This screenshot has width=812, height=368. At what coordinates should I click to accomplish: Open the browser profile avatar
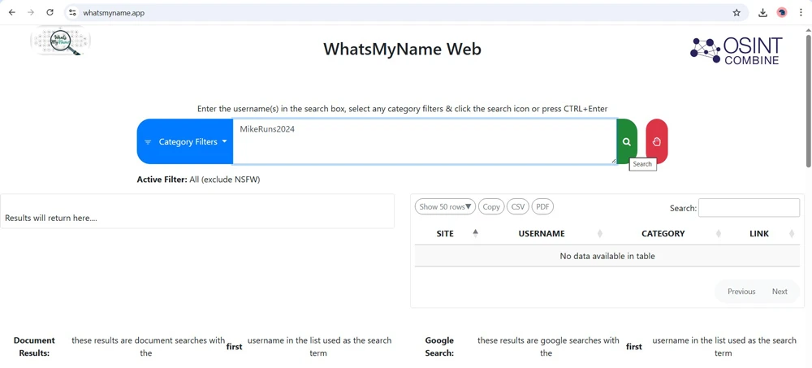click(782, 12)
